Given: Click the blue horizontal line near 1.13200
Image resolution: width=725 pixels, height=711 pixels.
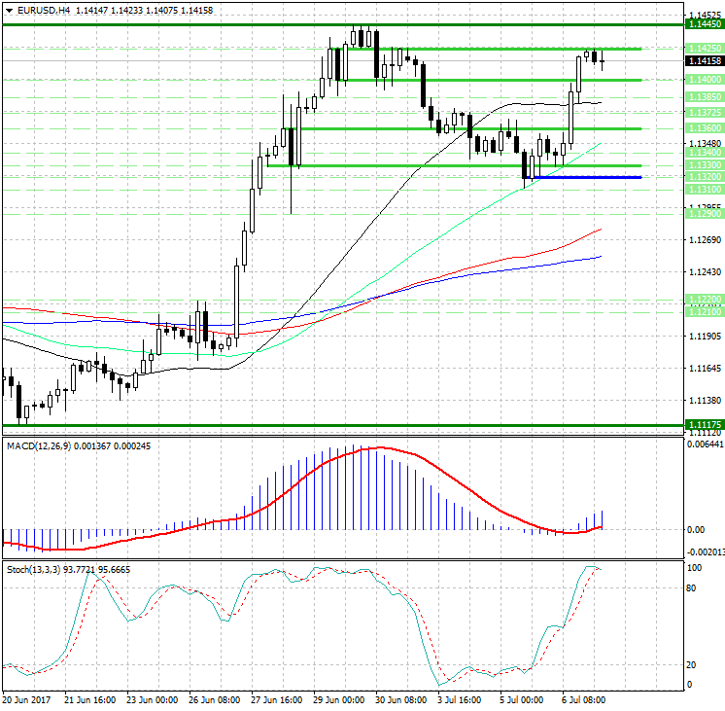Looking at the screenshot, I should [x=583, y=177].
